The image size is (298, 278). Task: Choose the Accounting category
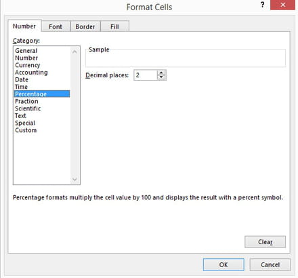point(31,73)
